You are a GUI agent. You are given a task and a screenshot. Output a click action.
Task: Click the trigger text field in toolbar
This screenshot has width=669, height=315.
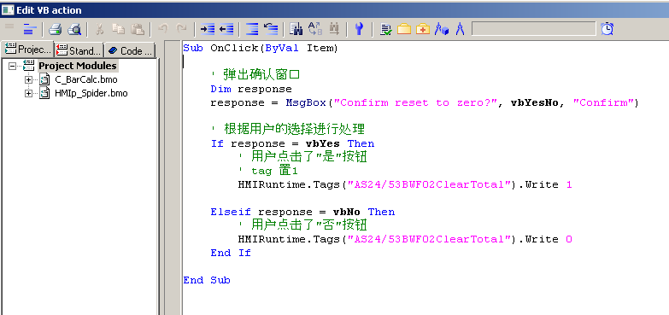coord(533,29)
